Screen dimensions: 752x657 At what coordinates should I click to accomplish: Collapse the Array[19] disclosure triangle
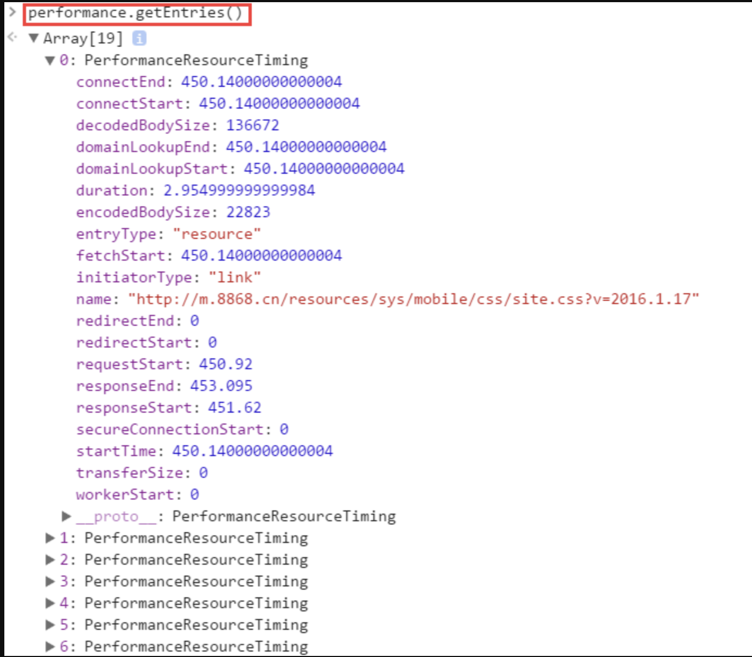pos(34,38)
